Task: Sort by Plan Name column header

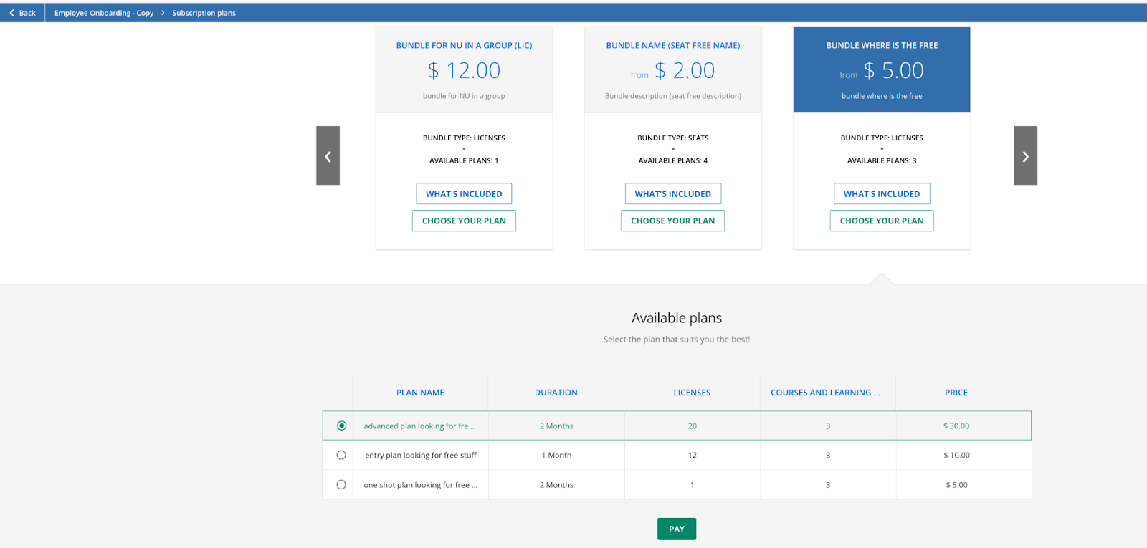Action: pyautogui.click(x=420, y=393)
